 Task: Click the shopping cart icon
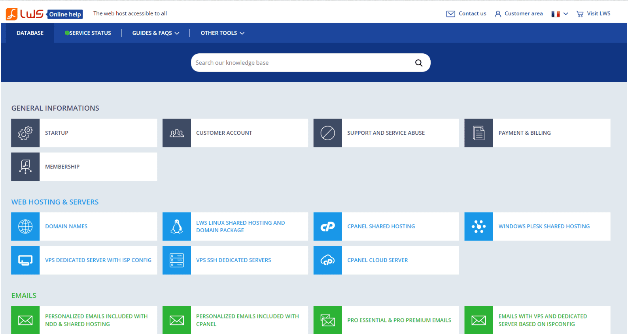coord(580,14)
